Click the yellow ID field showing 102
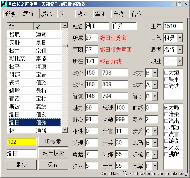Screen dimensions: 190x178 coord(22,142)
